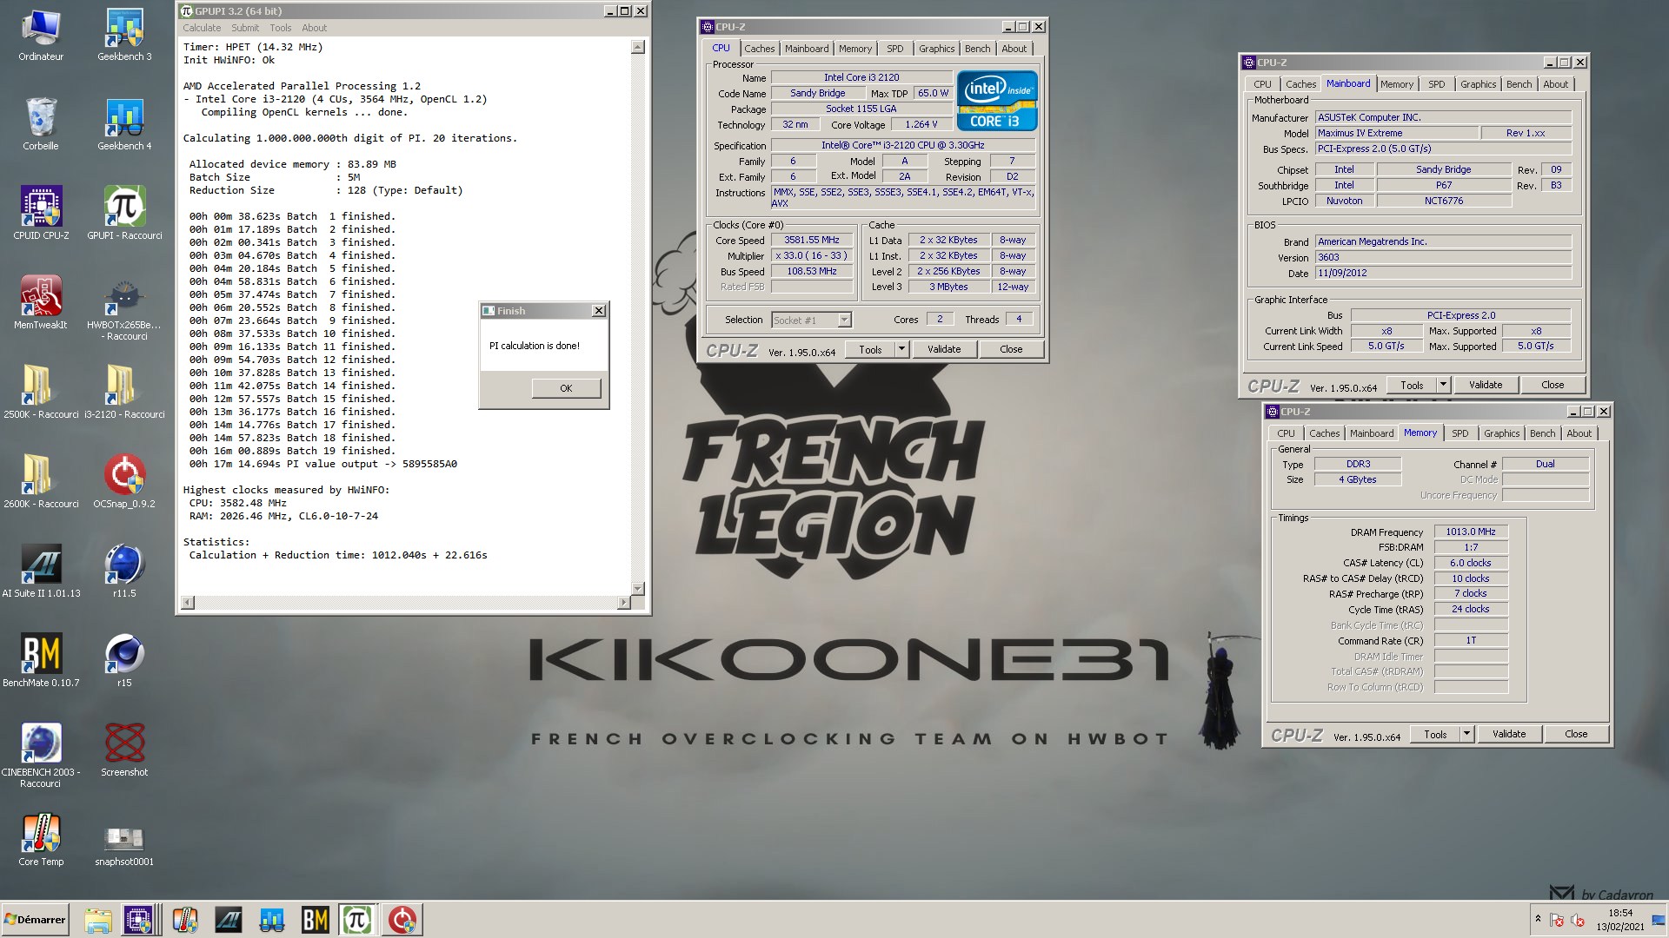This screenshot has width=1669, height=938.
Task: Open Graphics tab in top CPU-Z window
Action: click(936, 49)
